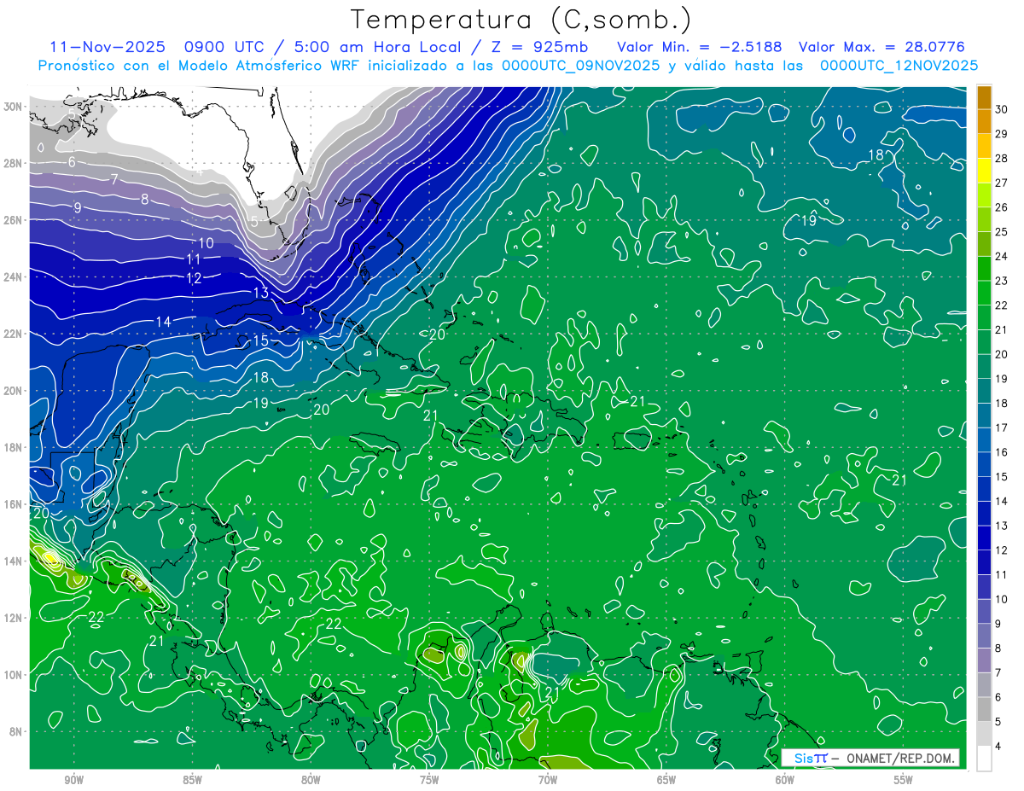Click the '80W' longitude axis label
The width and height of the screenshot is (1024, 791).
[x=311, y=780]
